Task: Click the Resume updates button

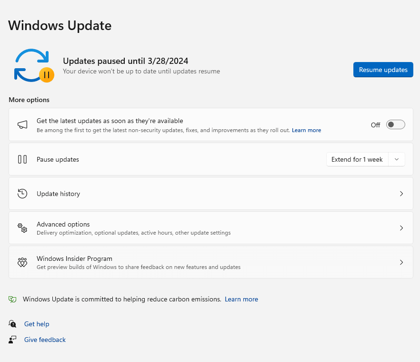Action: click(x=383, y=70)
